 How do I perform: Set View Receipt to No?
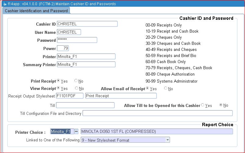click(76, 88)
